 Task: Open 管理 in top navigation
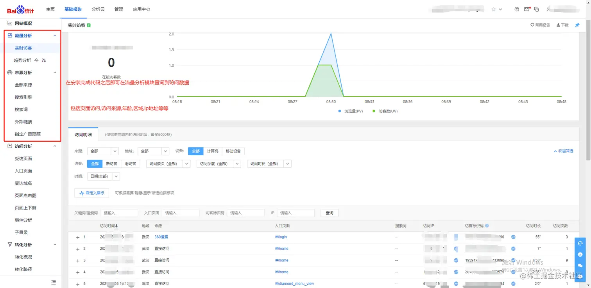tap(119, 9)
